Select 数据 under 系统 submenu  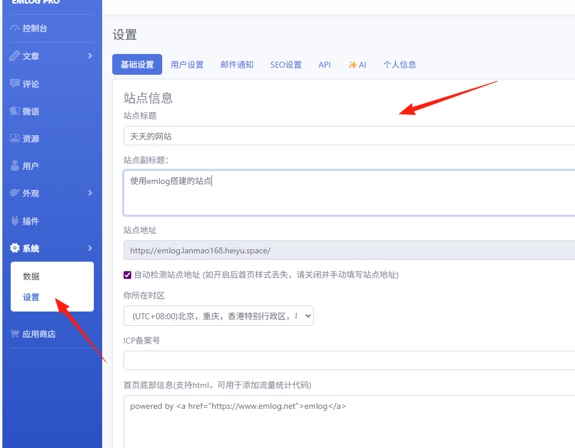pos(31,276)
